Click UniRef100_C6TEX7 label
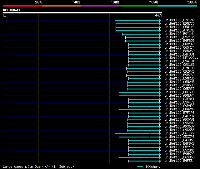The image size is (200, 169). click(179, 133)
